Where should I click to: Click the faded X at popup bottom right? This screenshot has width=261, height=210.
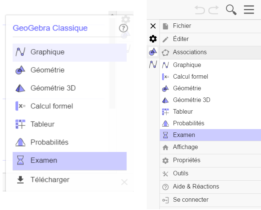(124, 182)
